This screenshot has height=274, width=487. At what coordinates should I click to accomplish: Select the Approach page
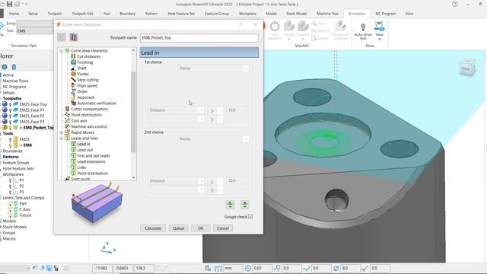point(86,97)
